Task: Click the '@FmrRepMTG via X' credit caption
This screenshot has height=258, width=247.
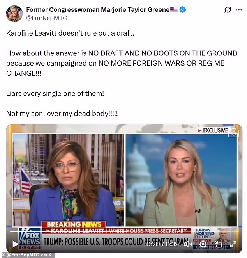Action: click(27, 255)
